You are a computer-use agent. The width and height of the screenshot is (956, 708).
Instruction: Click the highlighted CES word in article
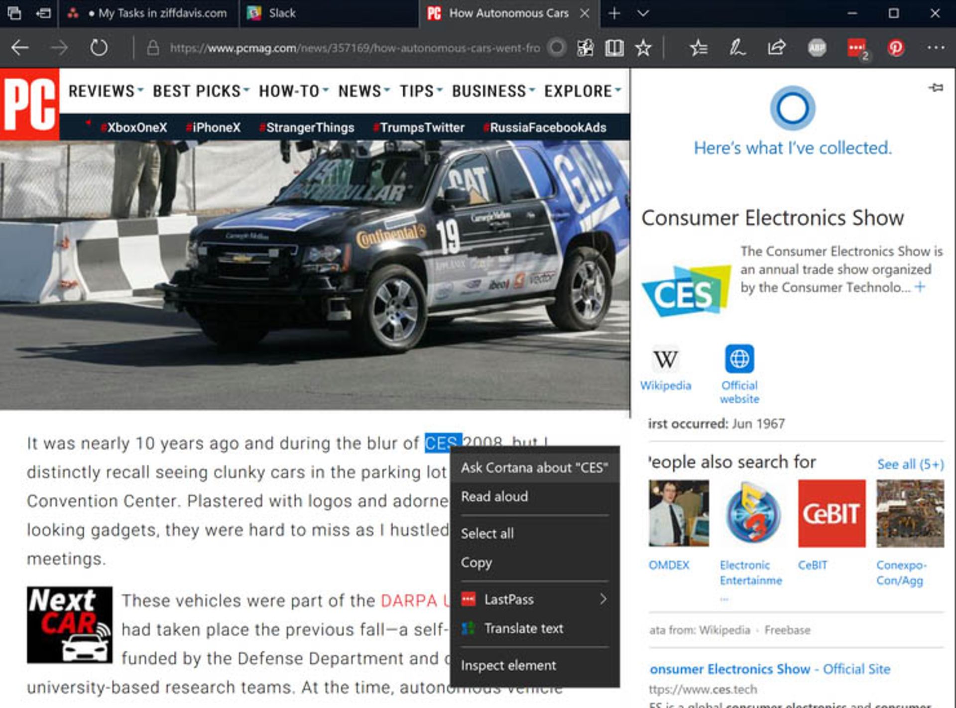coord(443,443)
